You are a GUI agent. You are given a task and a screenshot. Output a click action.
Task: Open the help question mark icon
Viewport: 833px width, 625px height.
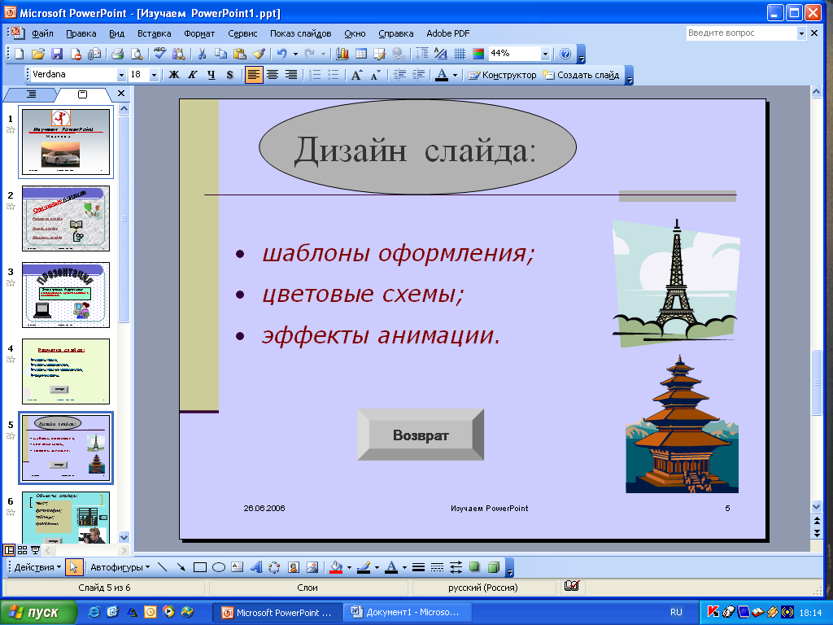click(x=565, y=54)
